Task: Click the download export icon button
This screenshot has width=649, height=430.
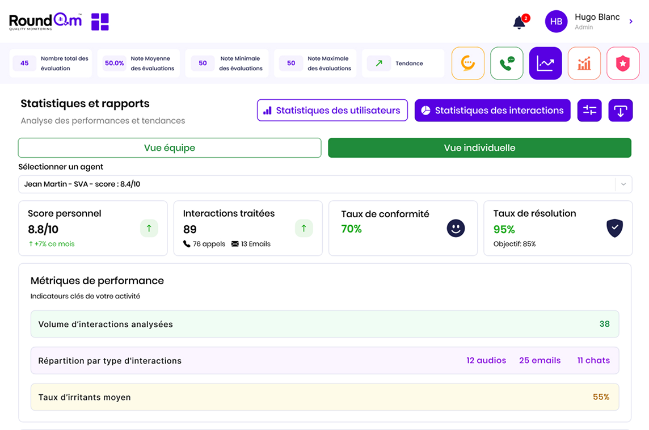Action: coord(620,111)
